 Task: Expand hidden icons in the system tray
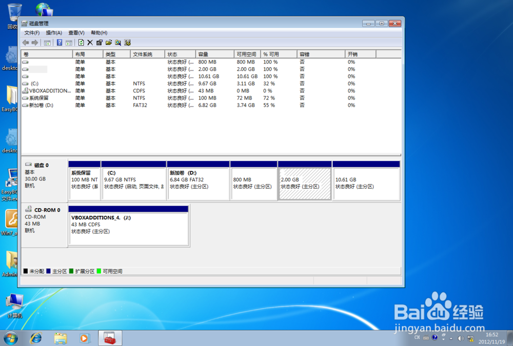pyautogui.click(x=450, y=338)
